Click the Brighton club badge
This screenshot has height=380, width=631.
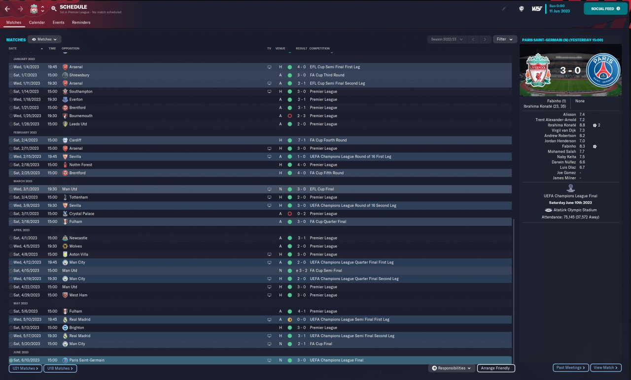tap(65, 328)
